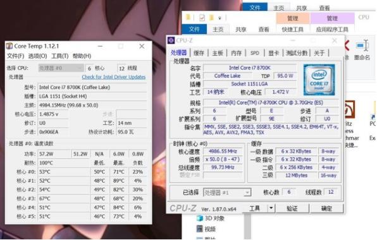The image size is (377, 240).
Task: Click the 100°C 耐热 value
Action: coord(63,163)
